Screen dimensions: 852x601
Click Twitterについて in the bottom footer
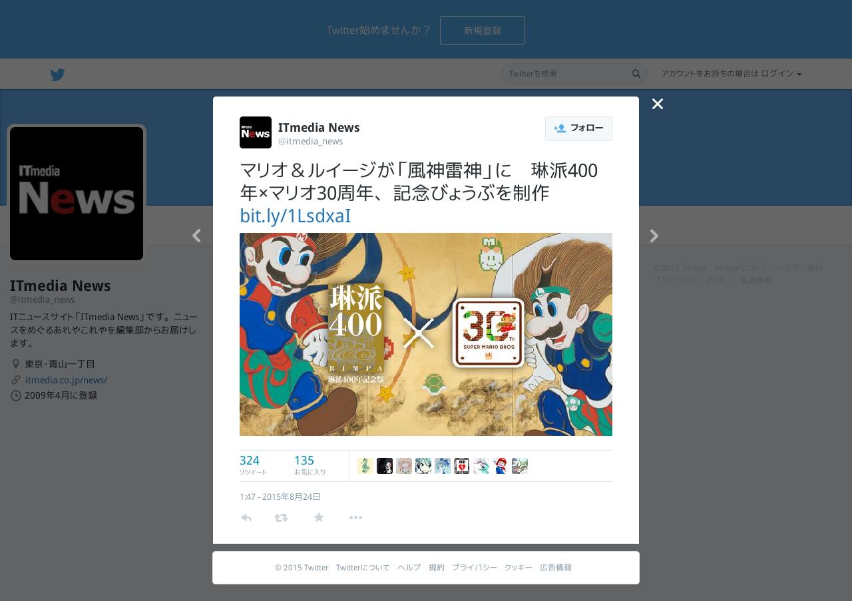tap(363, 568)
